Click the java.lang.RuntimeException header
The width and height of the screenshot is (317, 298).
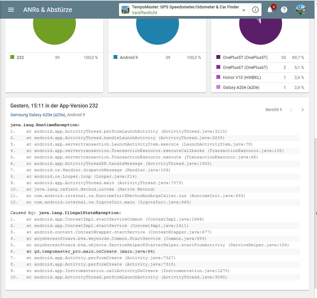tap(45, 125)
